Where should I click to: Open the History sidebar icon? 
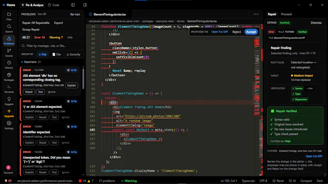pyautogui.click(x=9, y=65)
